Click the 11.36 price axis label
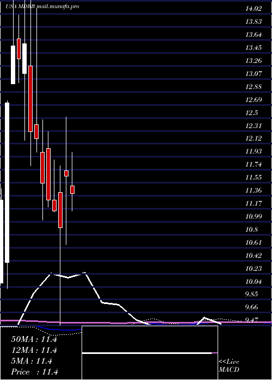272x380 pixels. (x=254, y=191)
